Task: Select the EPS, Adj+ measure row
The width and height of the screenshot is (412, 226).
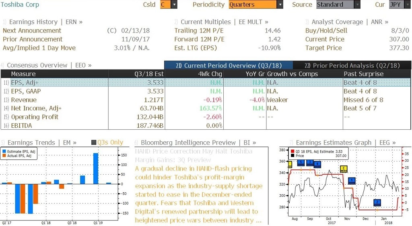Action: (206, 83)
